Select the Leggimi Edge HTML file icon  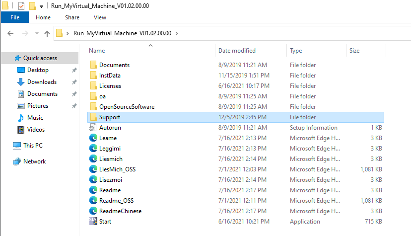[x=93, y=149]
